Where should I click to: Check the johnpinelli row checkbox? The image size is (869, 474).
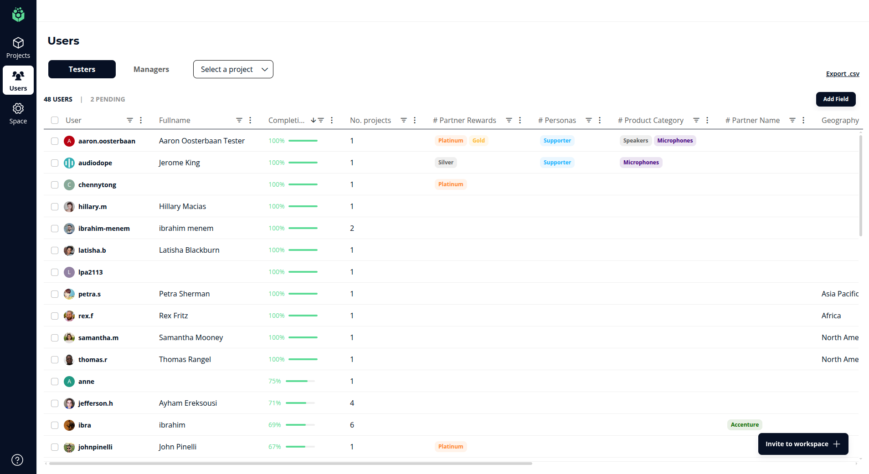[x=55, y=447]
